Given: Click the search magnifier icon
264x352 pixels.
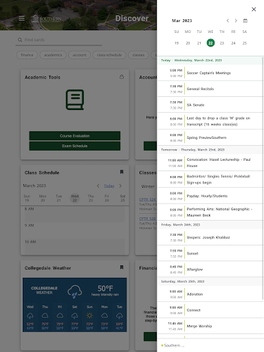Looking at the screenshot, I should pos(20,40).
